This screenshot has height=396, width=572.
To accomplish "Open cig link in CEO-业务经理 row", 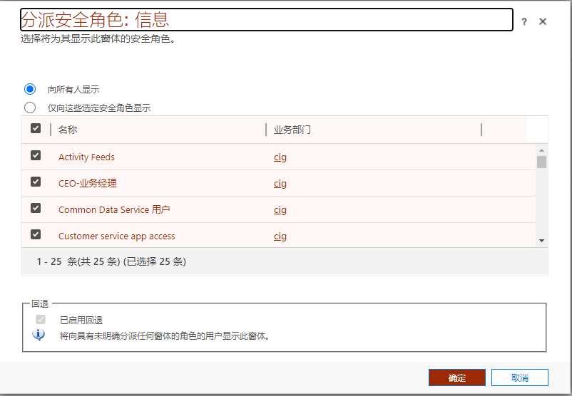I will (x=280, y=184).
